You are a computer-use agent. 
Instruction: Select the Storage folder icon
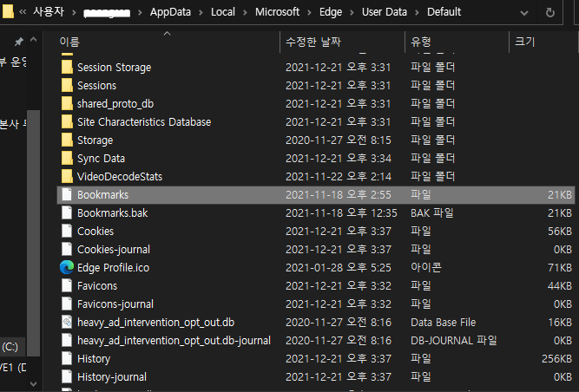click(x=67, y=140)
